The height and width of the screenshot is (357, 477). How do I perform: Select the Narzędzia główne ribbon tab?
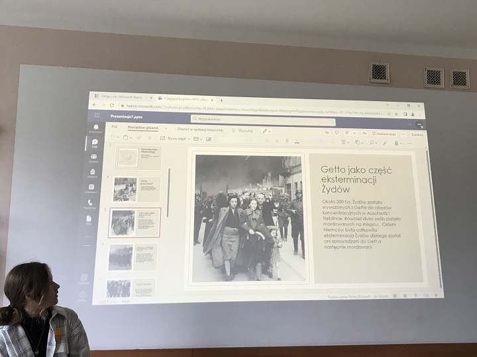(143, 128)
